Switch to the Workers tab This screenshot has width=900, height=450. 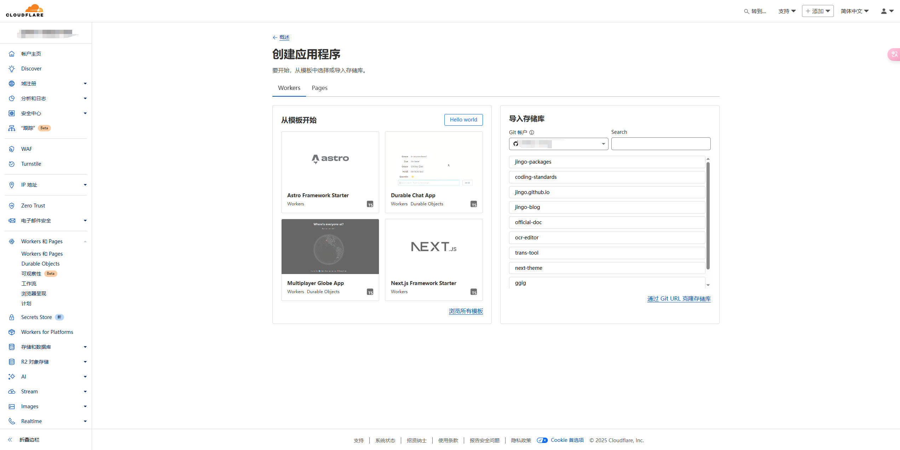(x=289, y=88)
